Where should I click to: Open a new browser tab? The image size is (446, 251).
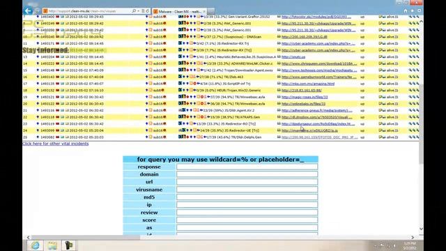click(211, 11)
